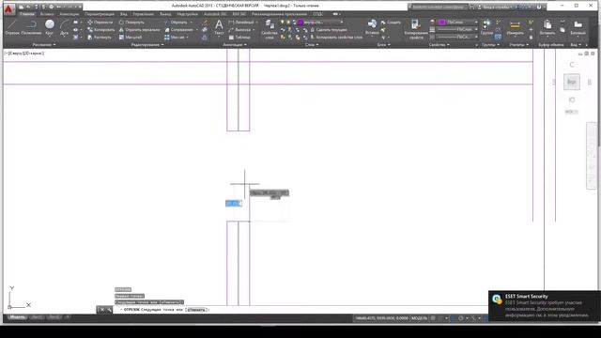Screen dimensions: 601x338
Task: Close the command line with X button
Action: [102, 310]
